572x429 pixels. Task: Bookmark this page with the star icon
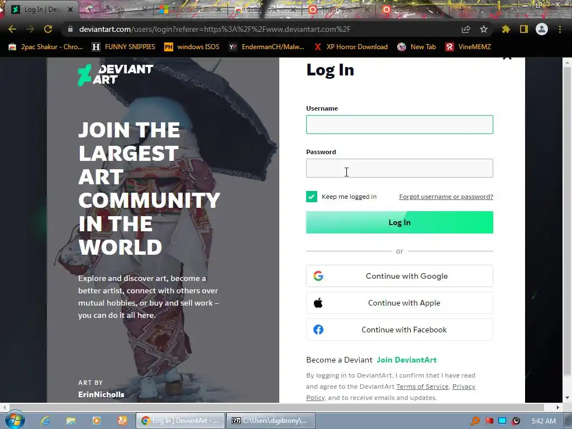(x=484, y=29)
